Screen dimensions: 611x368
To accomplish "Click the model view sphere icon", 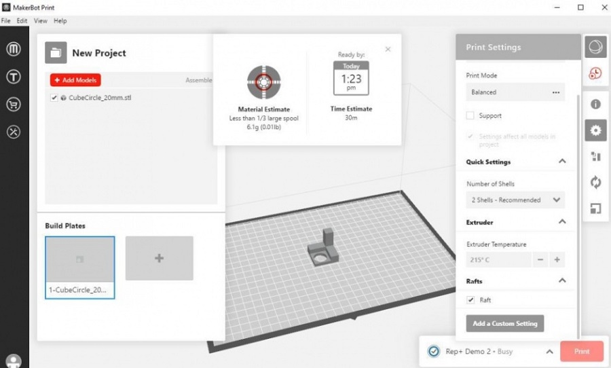I will tap(595, 47).
